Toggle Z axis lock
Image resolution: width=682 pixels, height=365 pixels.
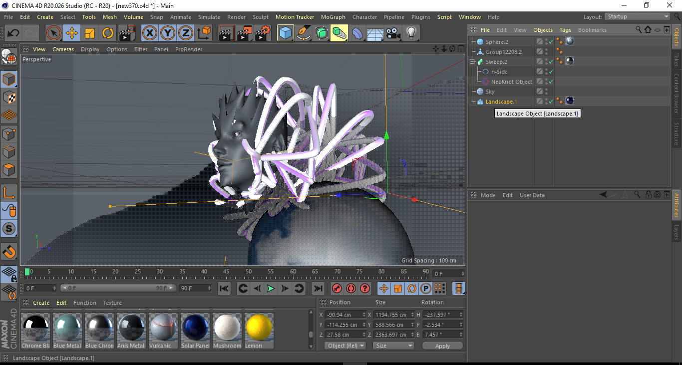click(x=186, y=33)
